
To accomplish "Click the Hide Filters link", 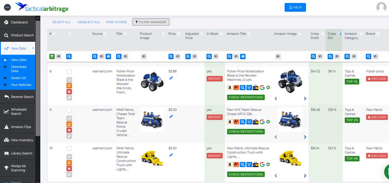I will [x=116, y=22].
